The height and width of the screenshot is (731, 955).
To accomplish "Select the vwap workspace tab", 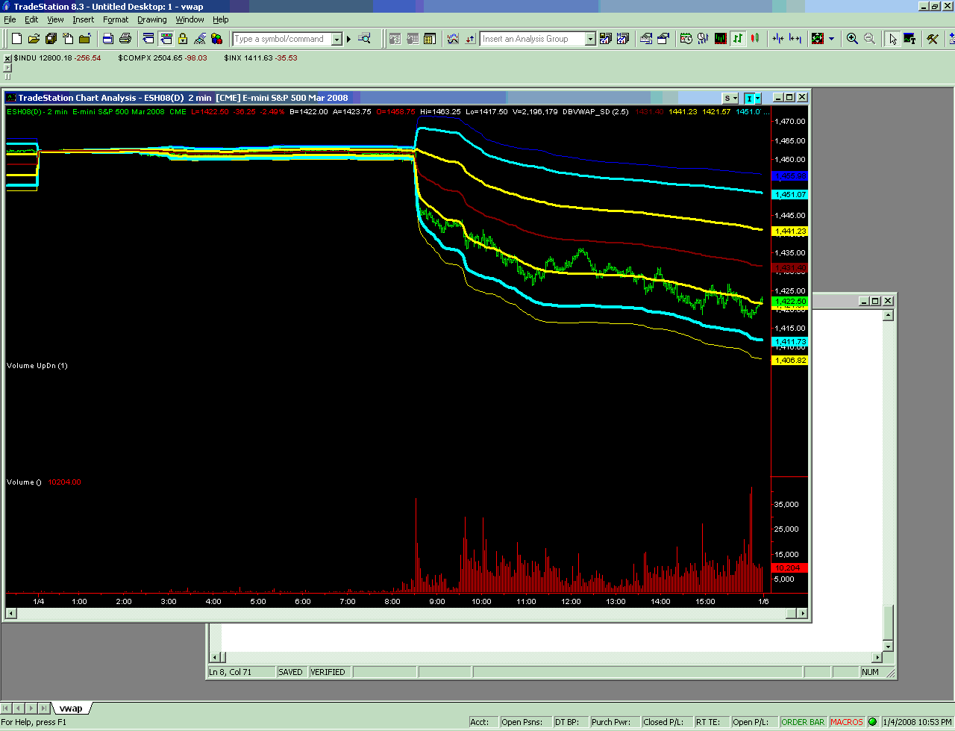I will (72, 708).
